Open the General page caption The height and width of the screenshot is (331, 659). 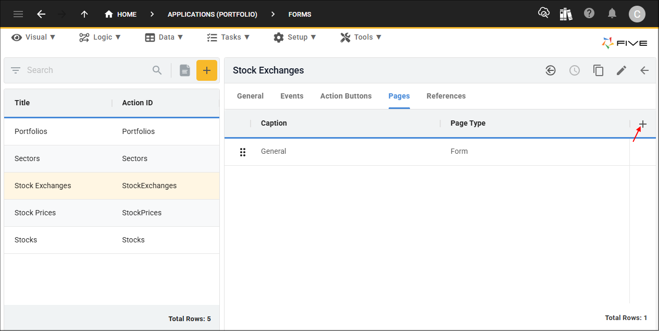coord(273,151)
